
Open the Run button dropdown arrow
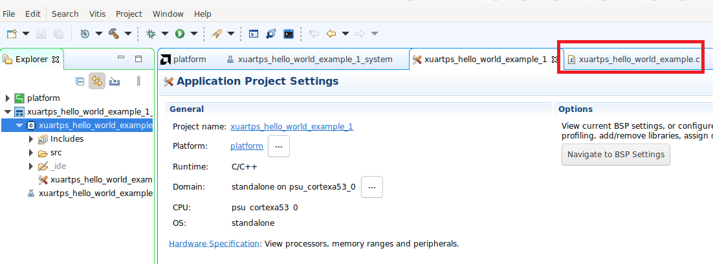(193, 34)
